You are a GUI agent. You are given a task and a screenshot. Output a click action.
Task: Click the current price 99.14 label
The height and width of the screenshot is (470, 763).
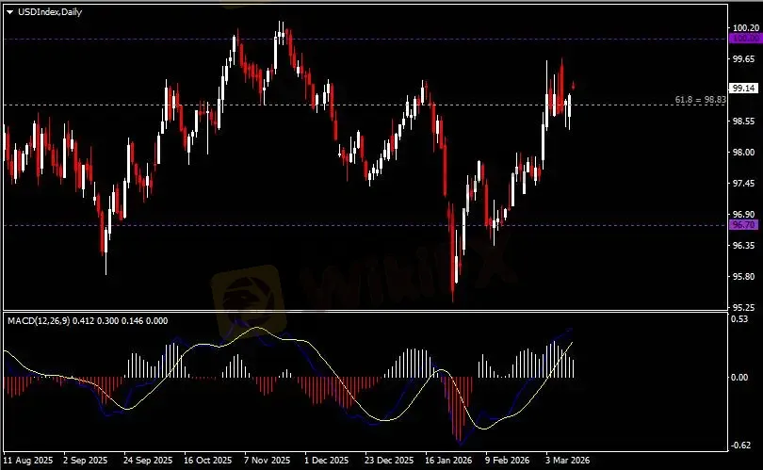click(744, 89)
